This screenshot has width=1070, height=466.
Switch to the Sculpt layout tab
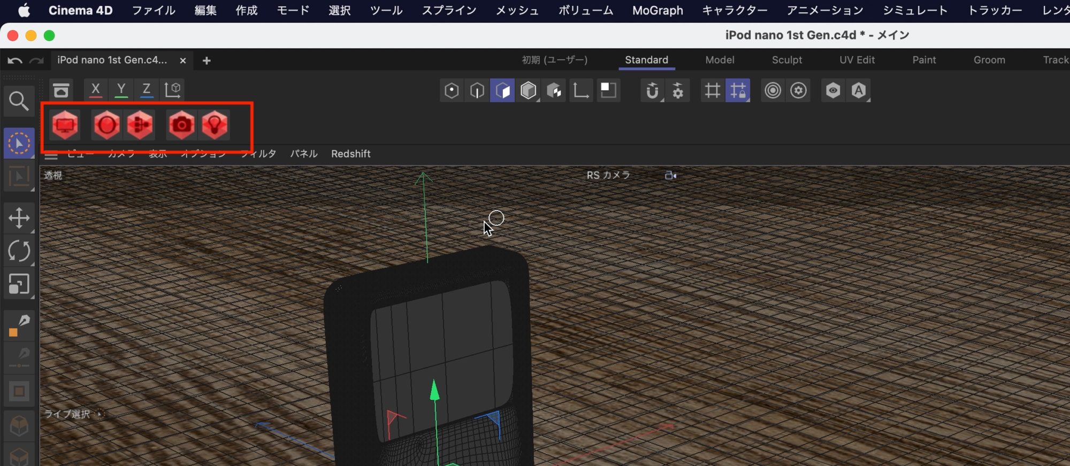786,60
